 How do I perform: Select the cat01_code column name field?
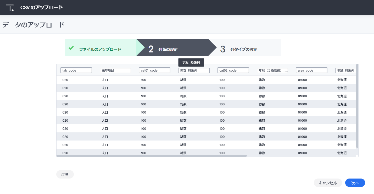click(x=154, y=70)
